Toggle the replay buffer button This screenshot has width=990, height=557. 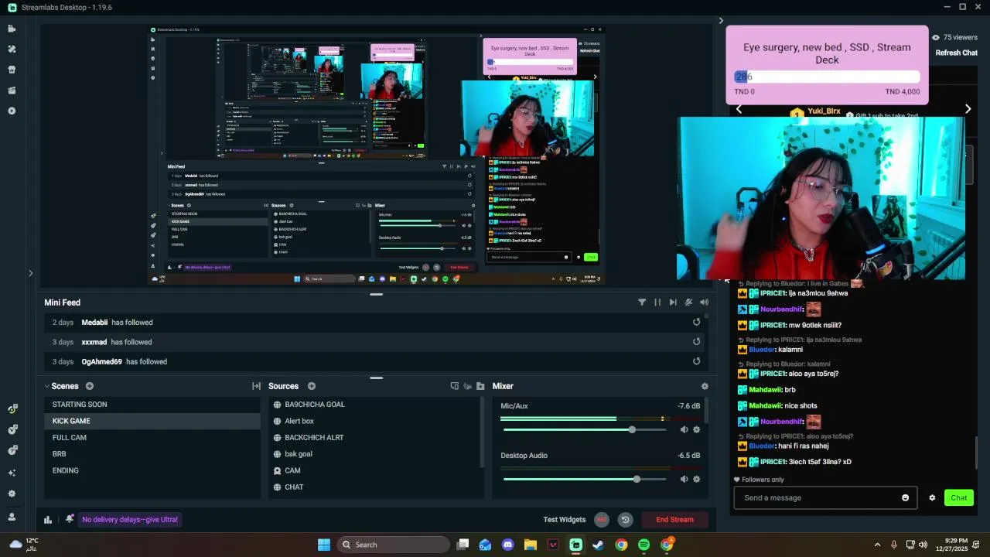(x=626, y=520)
